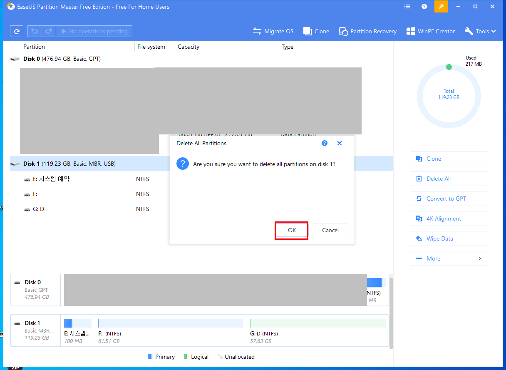Click Wipe Data option

449,238
